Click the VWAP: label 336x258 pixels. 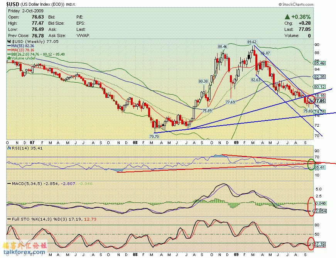coord(83,36)
